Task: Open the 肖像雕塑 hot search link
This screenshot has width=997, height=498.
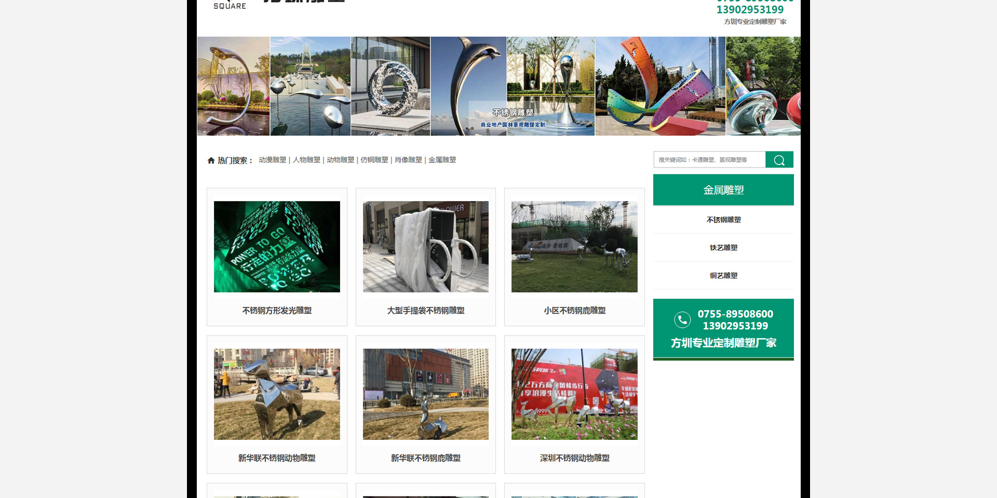Action: 408,160
